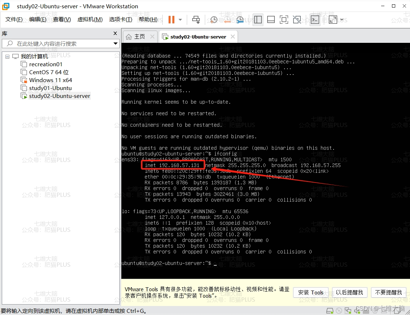410x315 pixels.
Task: Switch to Unity mode
Action: pyautogui.click(x=297, y=19)
